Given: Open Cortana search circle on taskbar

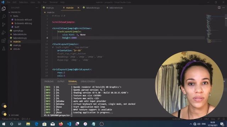Looking at the screenshot, I should [12, 124].
